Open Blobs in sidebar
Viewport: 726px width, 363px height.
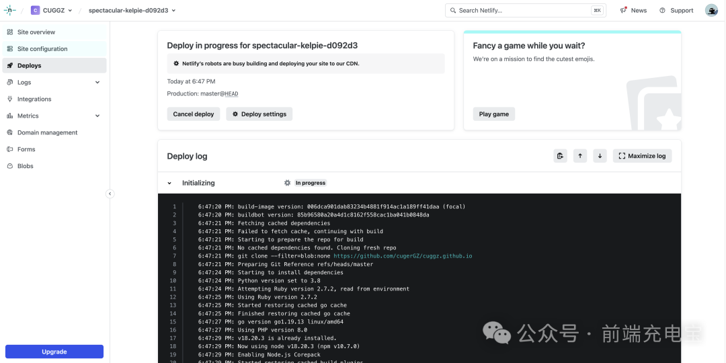point(54,166)
